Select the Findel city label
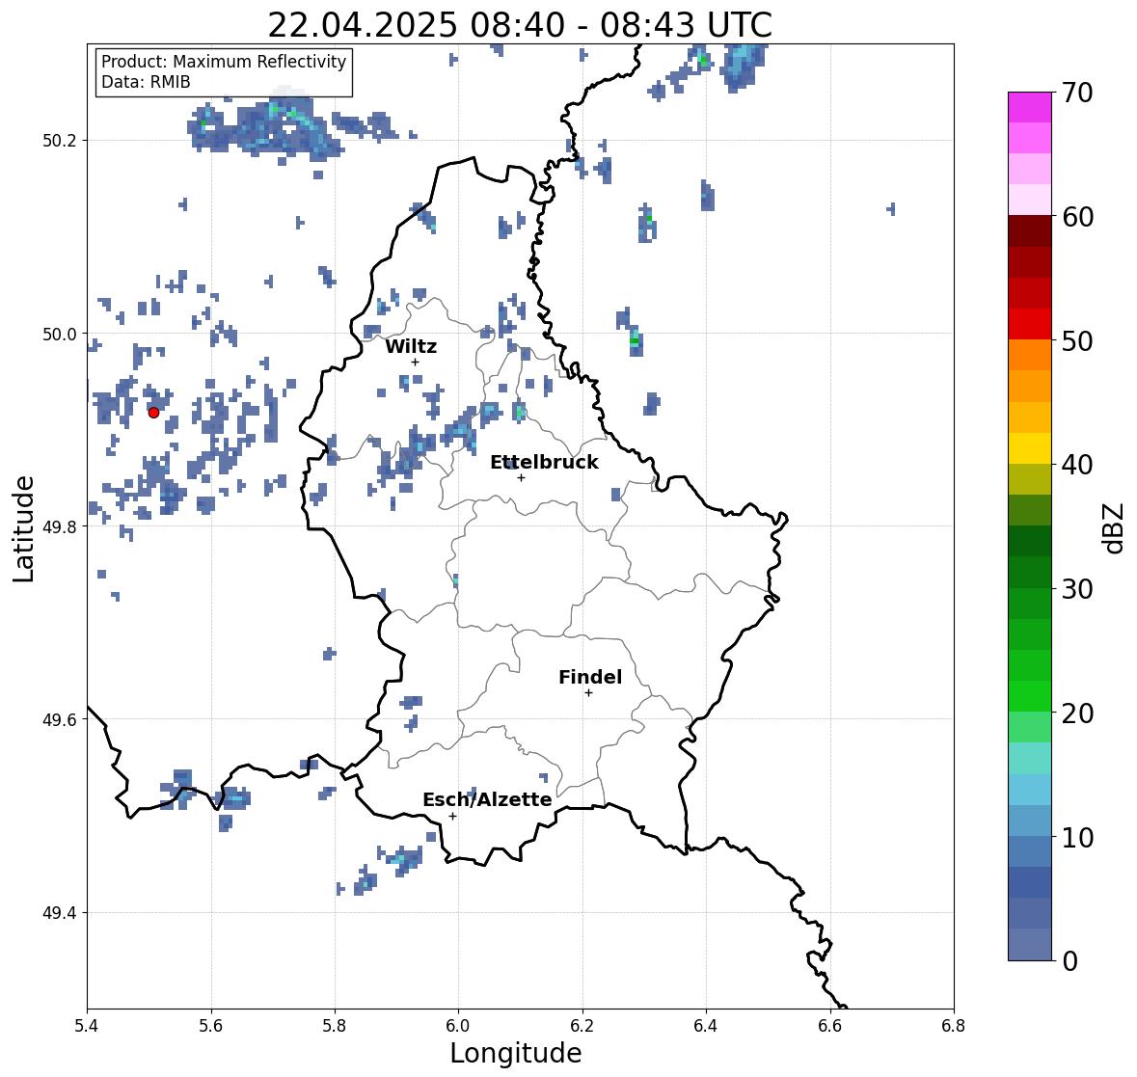 point(590,677)
